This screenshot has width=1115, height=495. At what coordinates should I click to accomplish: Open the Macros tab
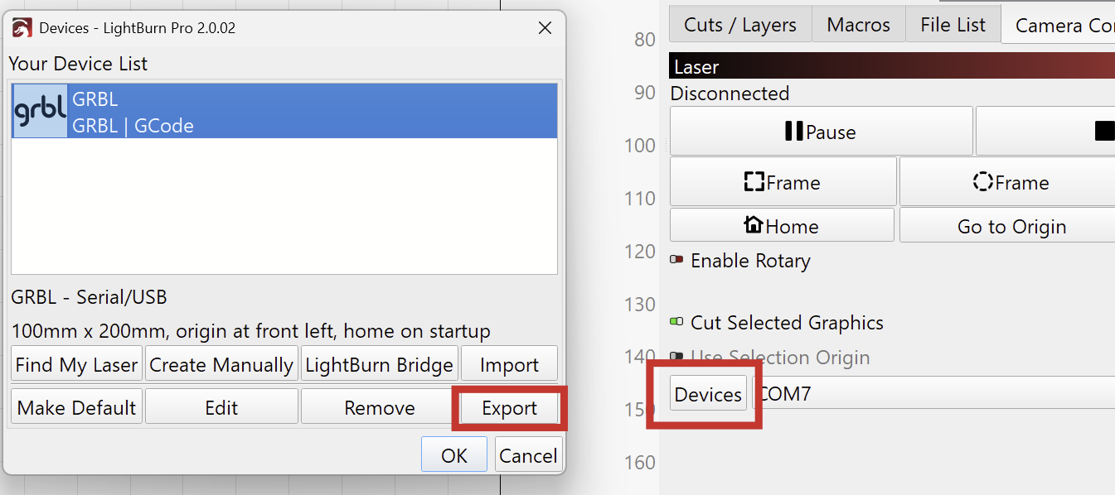pyautogui.click(x=858, y=26)
